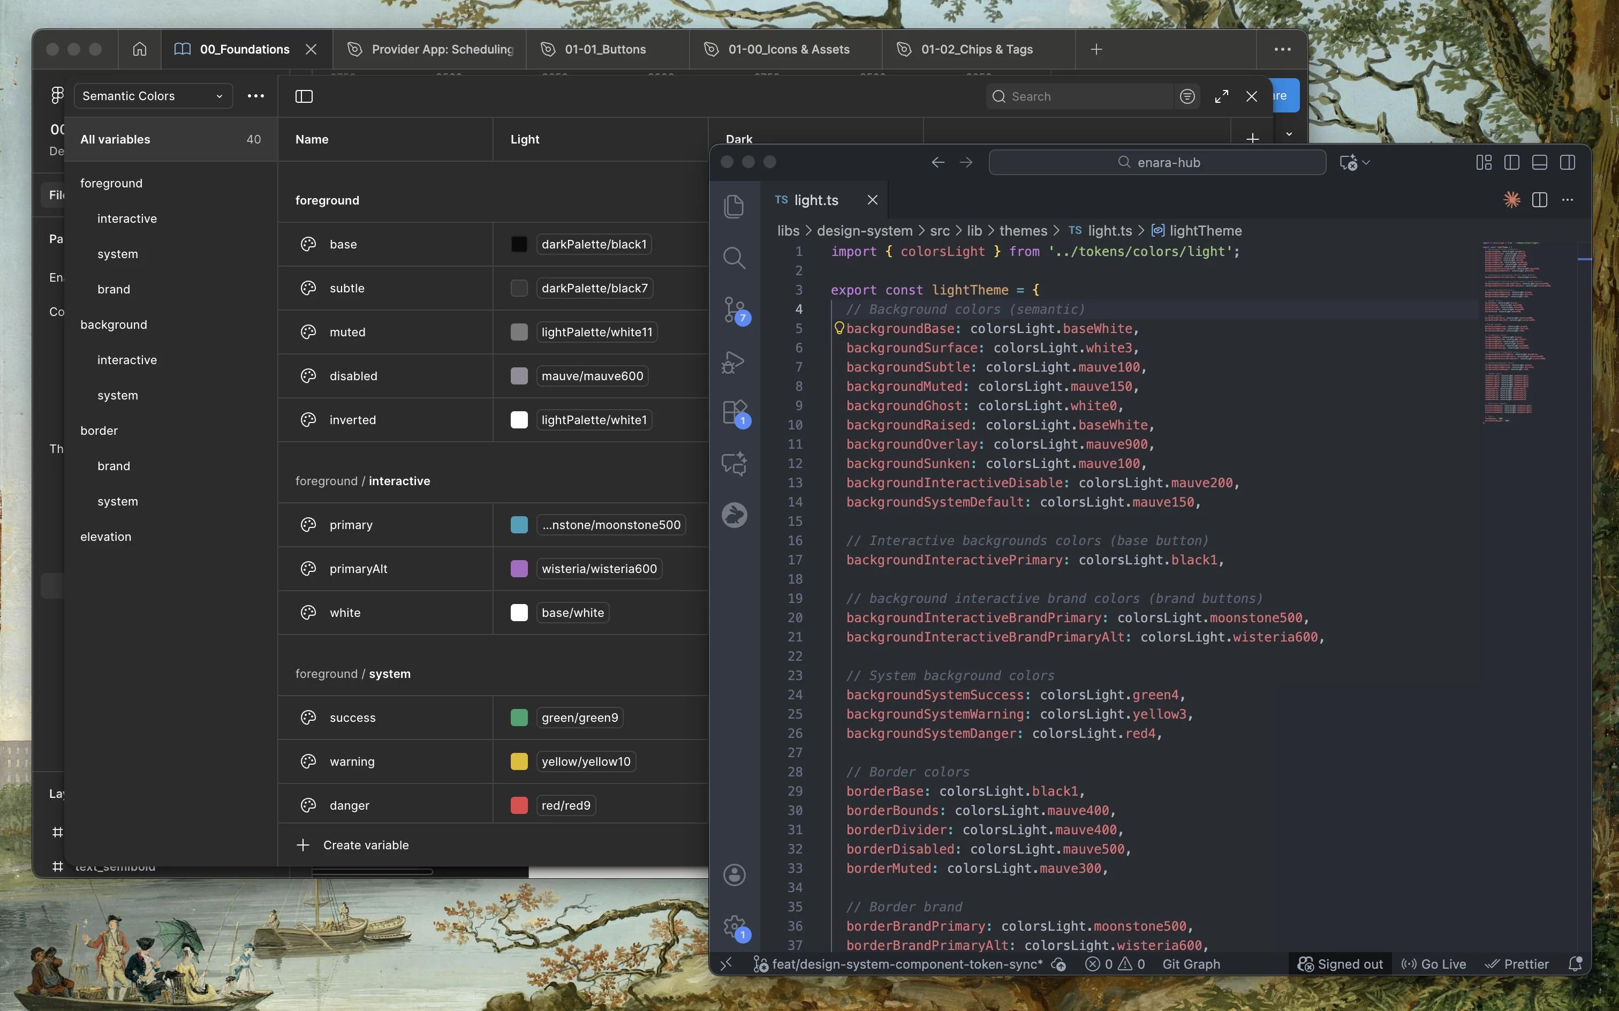Click the Figma main menu logo
Screen dimensions: 1619x1011
[x=57, y=96]
